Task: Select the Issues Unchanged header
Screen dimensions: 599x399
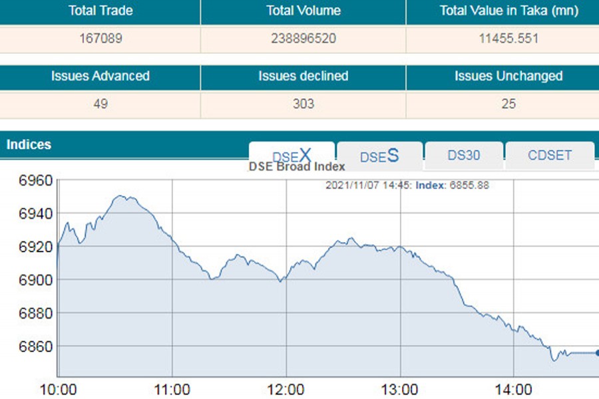Action: coord(508,76)
